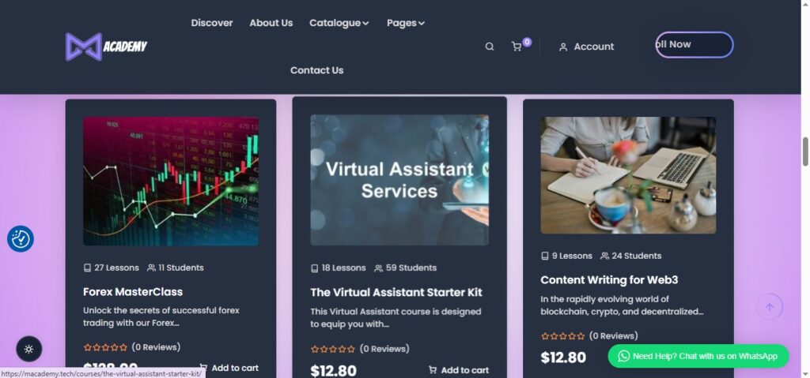810x378 pixels.
Task: Expand the Pages dropdown menu
Action: point(405,23)
